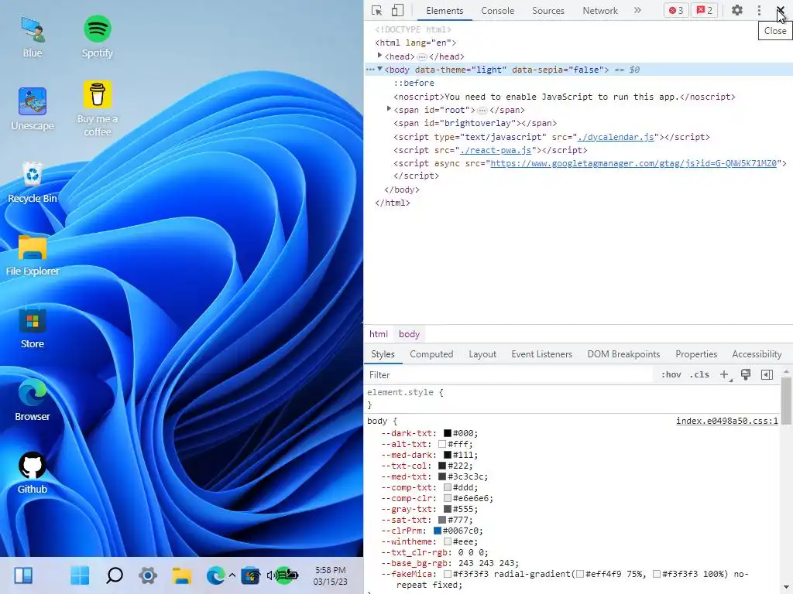
Task: Open DevTools settings gear
Action: [737, 10]
